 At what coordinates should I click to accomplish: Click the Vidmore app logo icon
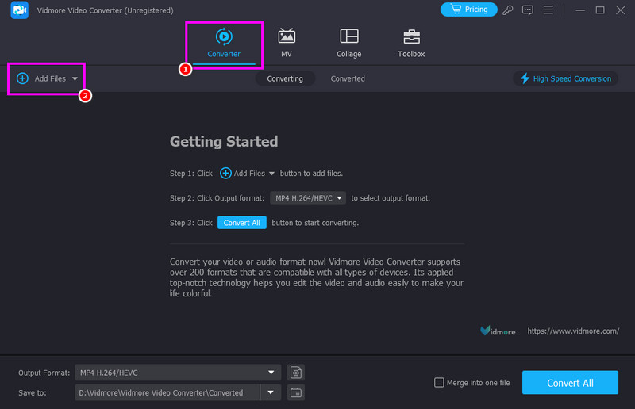click(x=19, y=10)
